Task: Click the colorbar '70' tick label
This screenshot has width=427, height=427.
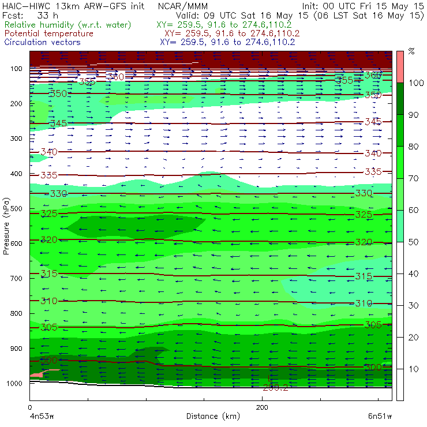Action: [413, 178]
